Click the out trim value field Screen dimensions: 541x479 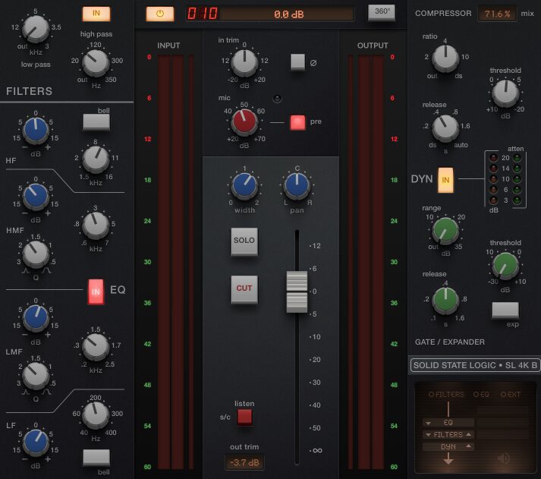tap(244, 462)
